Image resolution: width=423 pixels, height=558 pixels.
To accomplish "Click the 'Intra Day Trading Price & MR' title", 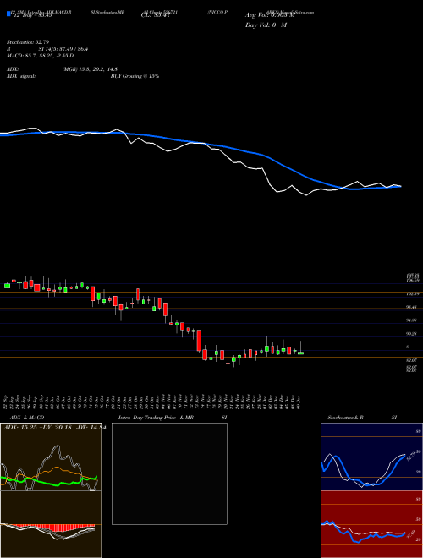I will coord(156,418).
